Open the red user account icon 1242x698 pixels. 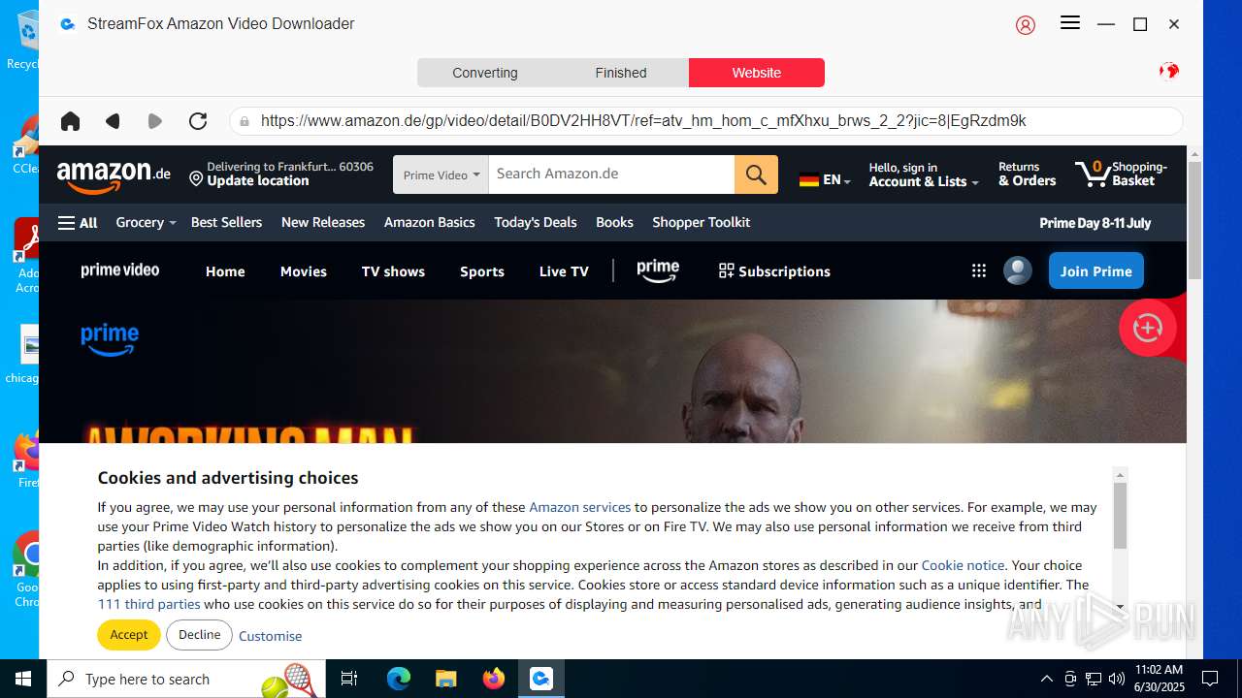1026,24
